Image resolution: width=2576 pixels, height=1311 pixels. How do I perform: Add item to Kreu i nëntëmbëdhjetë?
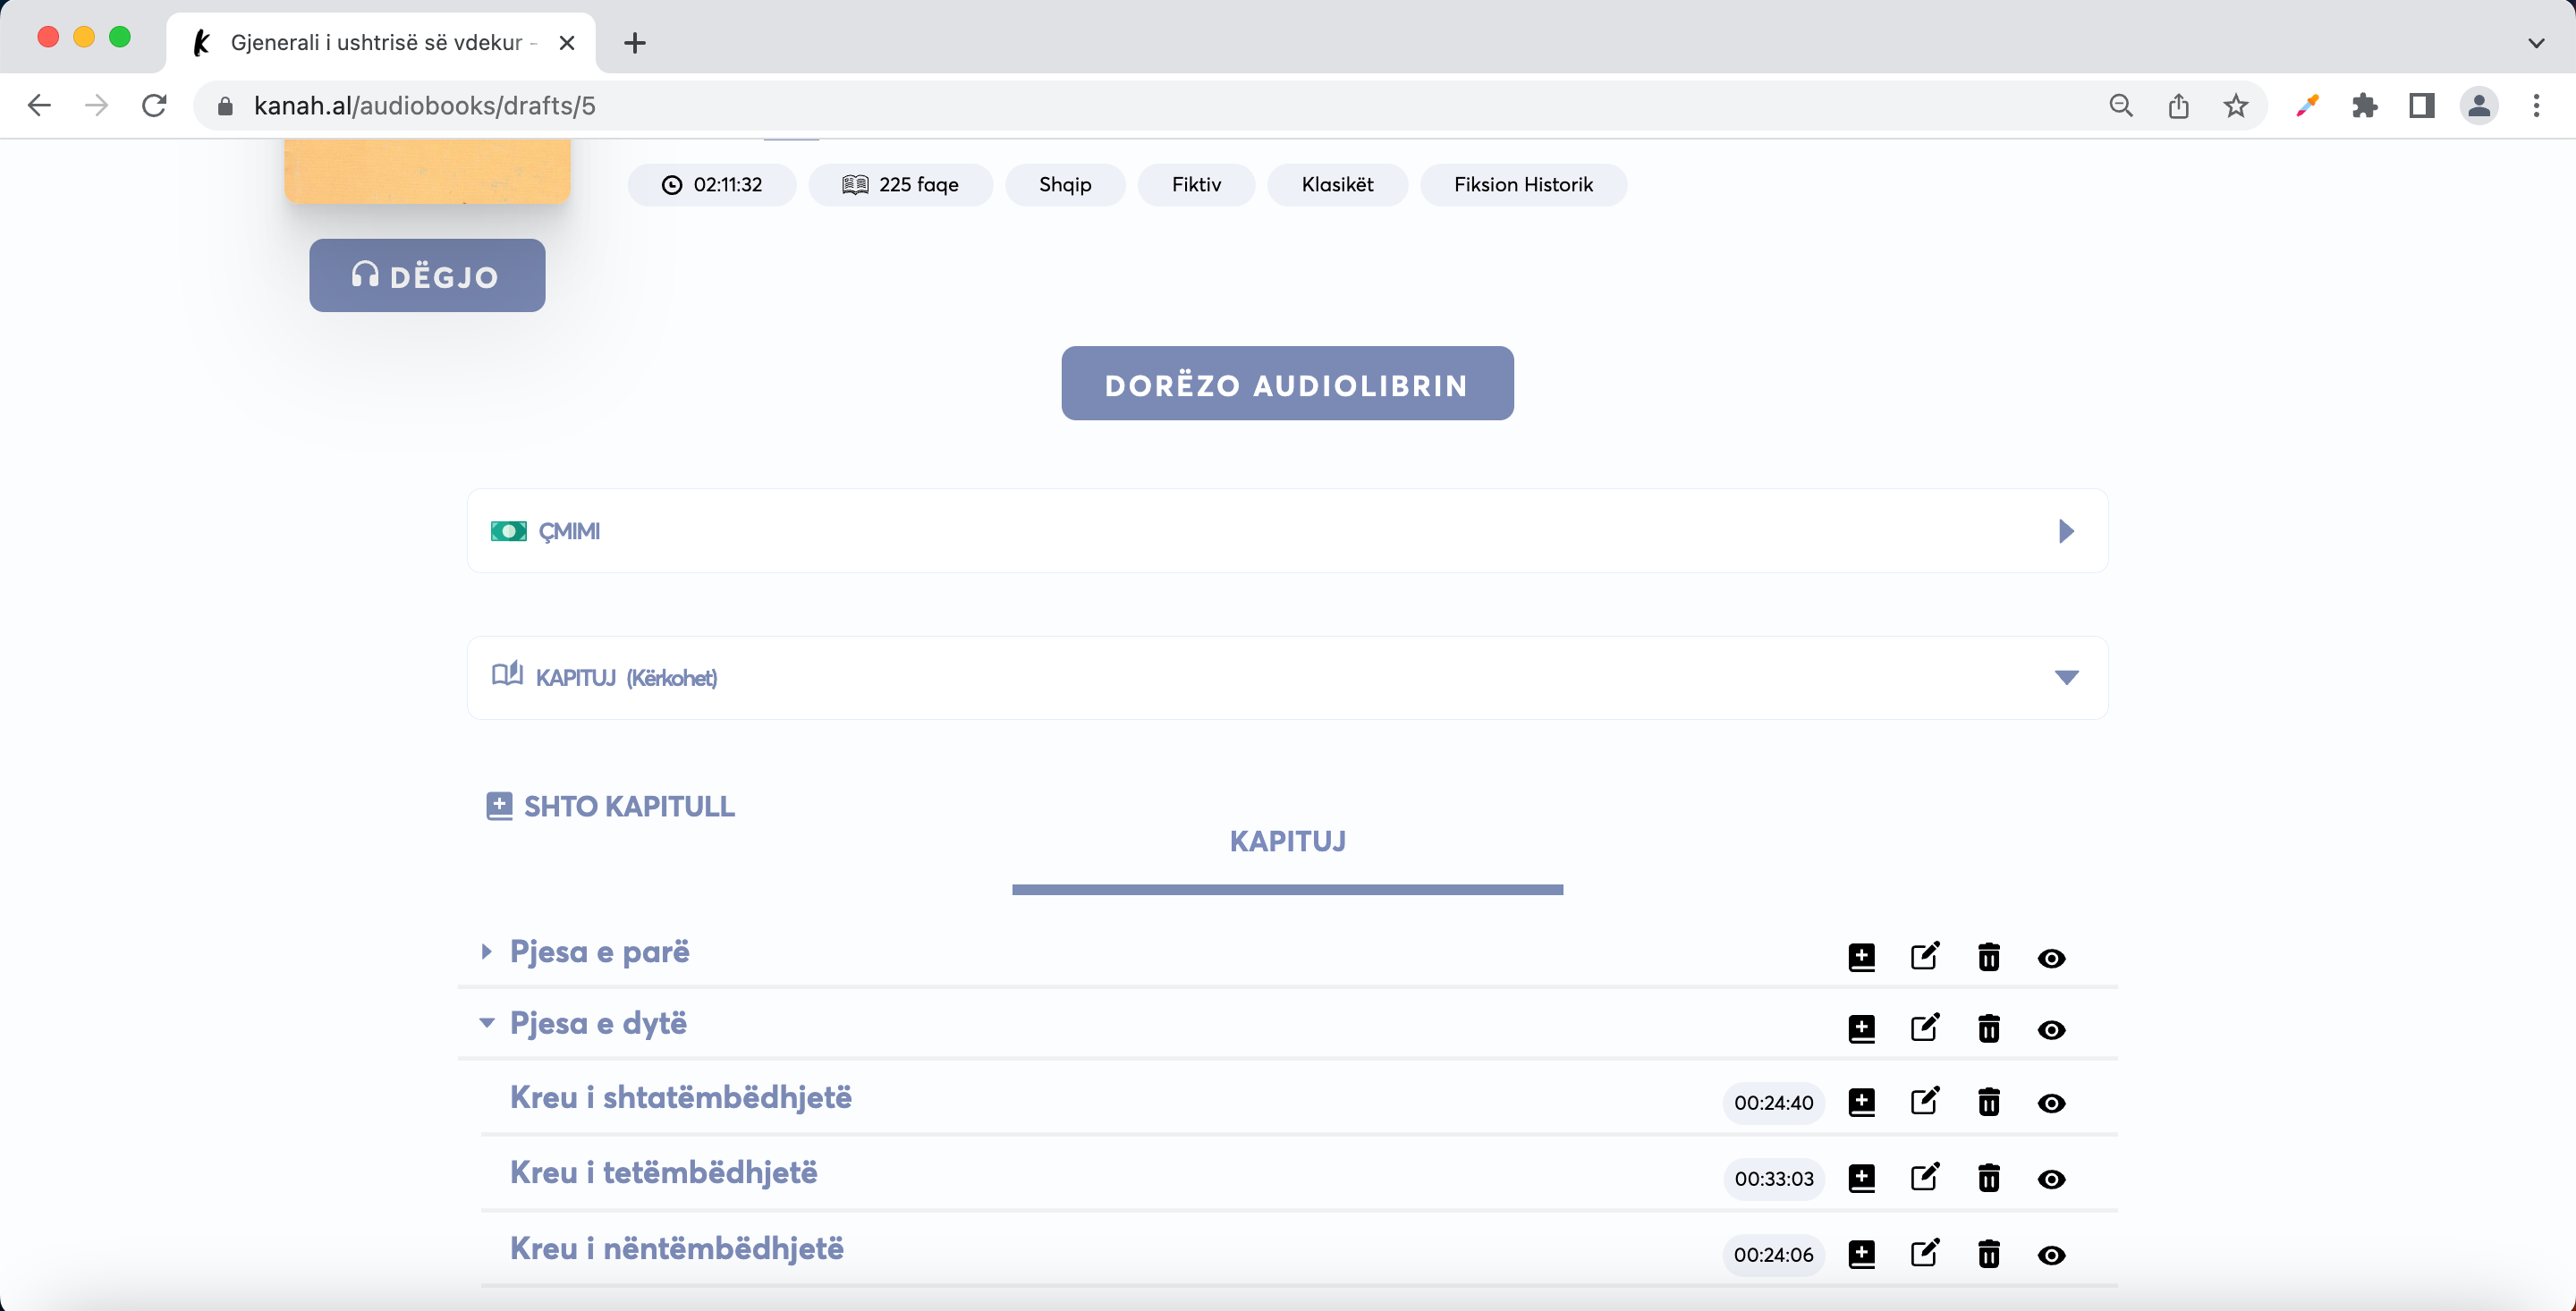click(1861, 1254)
